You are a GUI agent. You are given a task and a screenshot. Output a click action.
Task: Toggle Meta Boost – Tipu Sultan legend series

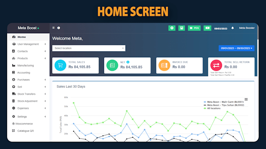[x=224, y=105]
